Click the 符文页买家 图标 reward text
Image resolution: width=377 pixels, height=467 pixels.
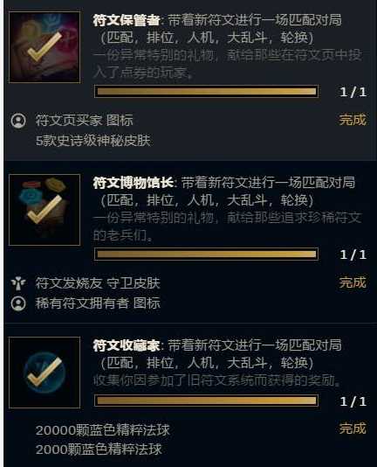[x=84, y=121]
